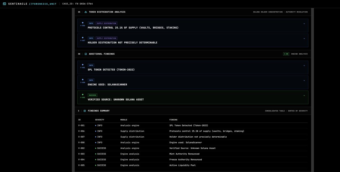This screenshot has width=340, height=172.
Task: Click the green status dot above V-002
Action: (x=83, y=95)
